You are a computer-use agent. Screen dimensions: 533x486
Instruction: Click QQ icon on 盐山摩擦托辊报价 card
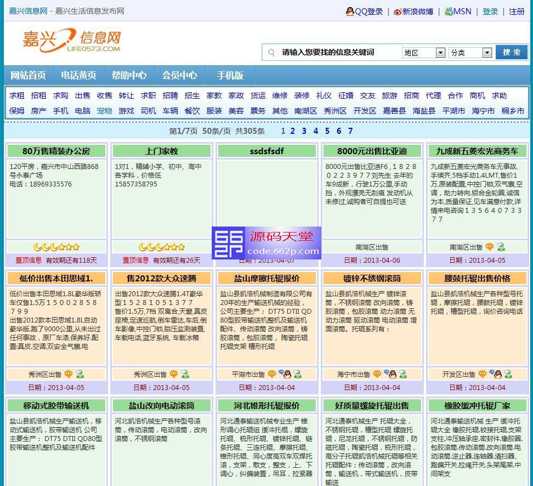coord(285,374)
